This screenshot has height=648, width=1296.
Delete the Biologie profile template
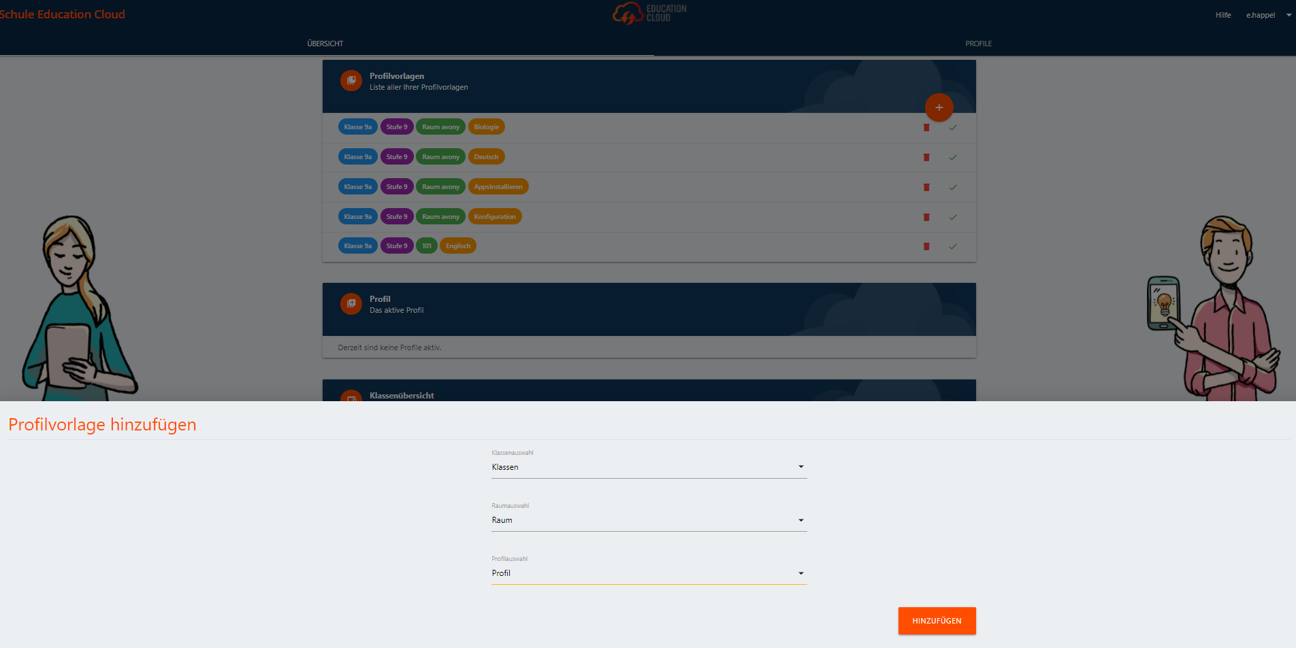point(926,128)
